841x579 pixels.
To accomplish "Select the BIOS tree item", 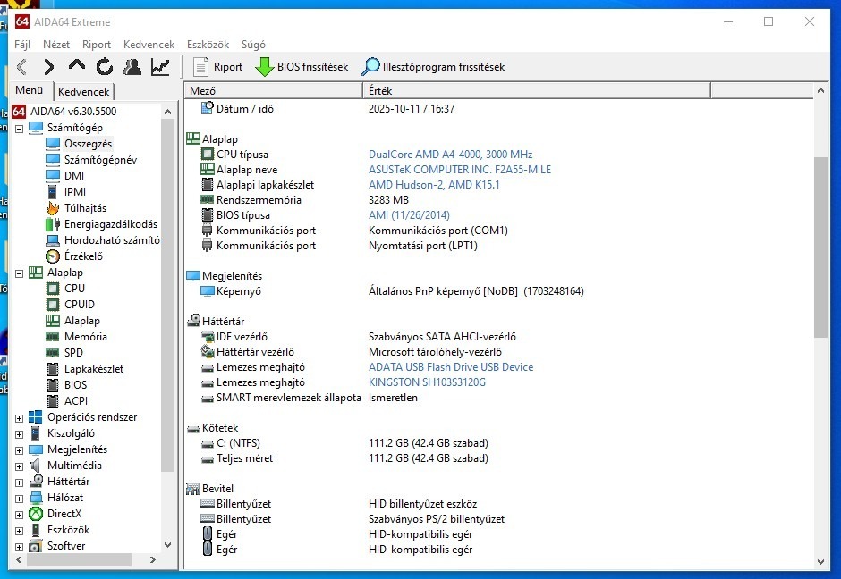I will pos(76,384).
